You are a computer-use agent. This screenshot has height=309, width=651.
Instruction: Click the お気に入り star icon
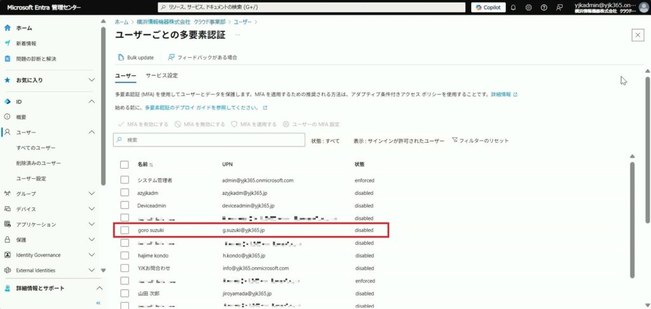[x=7, y=80]
